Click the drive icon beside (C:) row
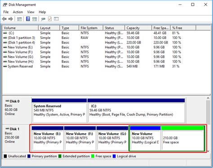The height and width of the screenshot is (168, 213). point(5,33)
